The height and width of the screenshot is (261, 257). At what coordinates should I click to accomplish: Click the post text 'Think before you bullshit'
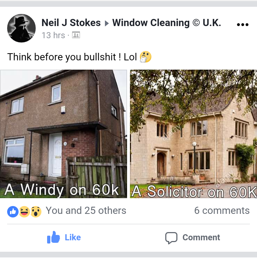coord(61,57)
